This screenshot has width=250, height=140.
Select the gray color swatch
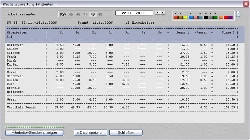pos(211,17)
